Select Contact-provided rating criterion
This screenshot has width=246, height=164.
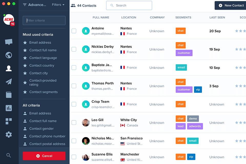pyautogui.click(x=43, y=83)
